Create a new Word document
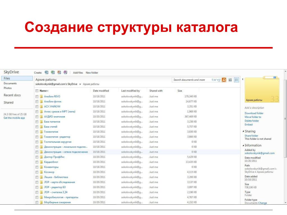Screen dimensions: 287x215 click(x=47, y=73)
